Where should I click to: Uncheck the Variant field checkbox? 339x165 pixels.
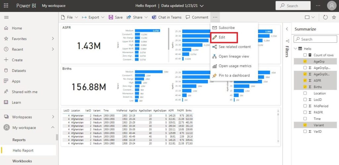tap(305, 125)
